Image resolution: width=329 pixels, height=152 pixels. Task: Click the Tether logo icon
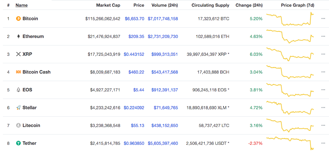tap(18, 143)
